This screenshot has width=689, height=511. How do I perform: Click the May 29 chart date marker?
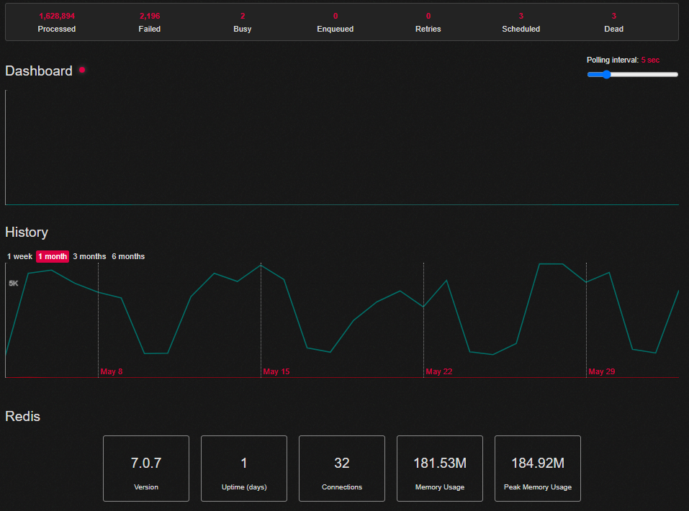pos(602,371)
